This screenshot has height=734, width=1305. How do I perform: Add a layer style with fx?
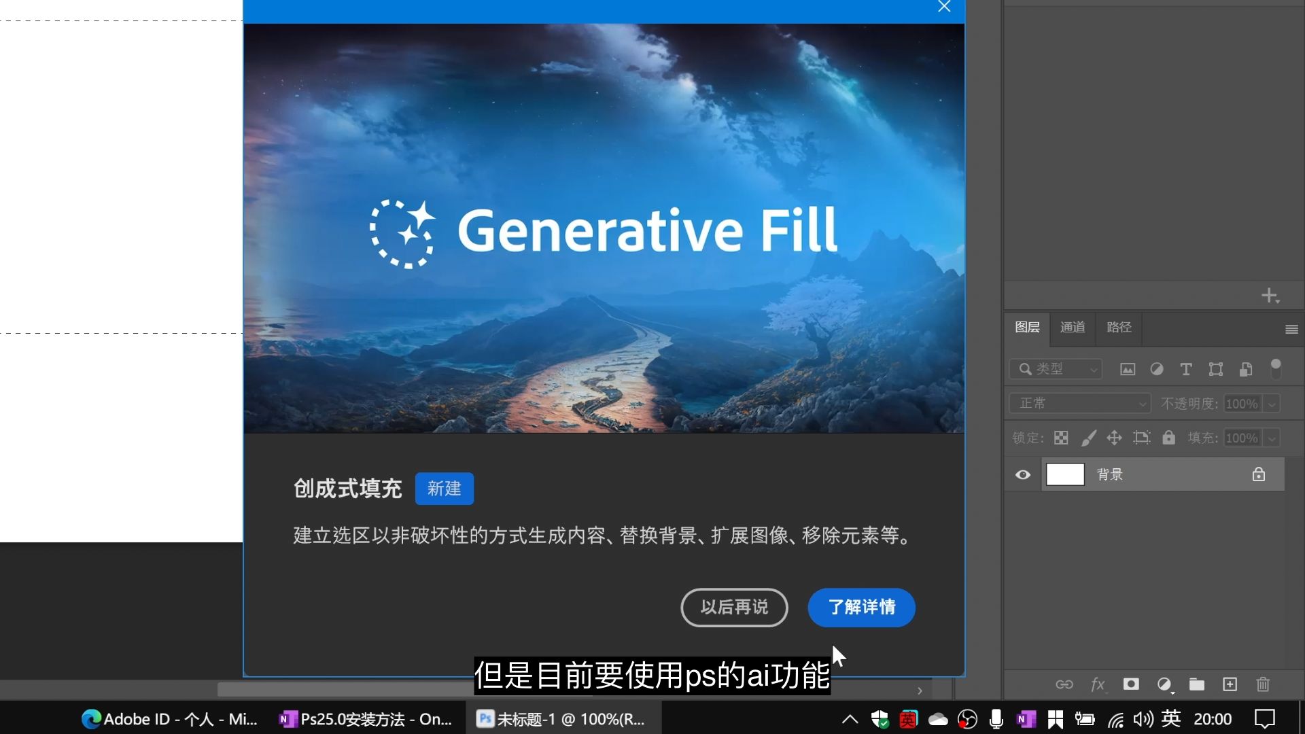[1098, 684]
